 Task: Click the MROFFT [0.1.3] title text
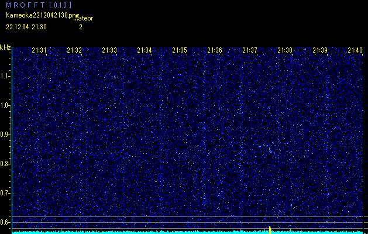coord(39,5)
